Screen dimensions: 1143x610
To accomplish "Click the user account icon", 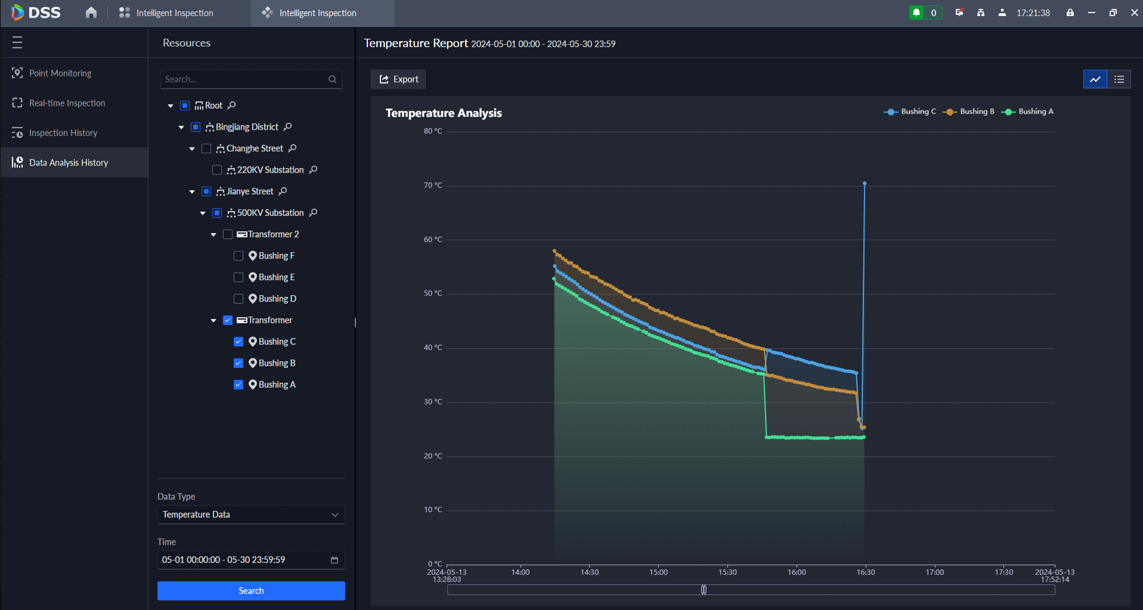I will pyautogui.click(x=1001, y=13).
